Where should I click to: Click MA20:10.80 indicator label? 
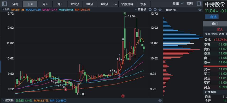[33, 10]
